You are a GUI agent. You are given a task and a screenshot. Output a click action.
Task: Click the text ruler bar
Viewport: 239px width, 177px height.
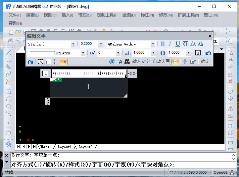click(89, 74)
